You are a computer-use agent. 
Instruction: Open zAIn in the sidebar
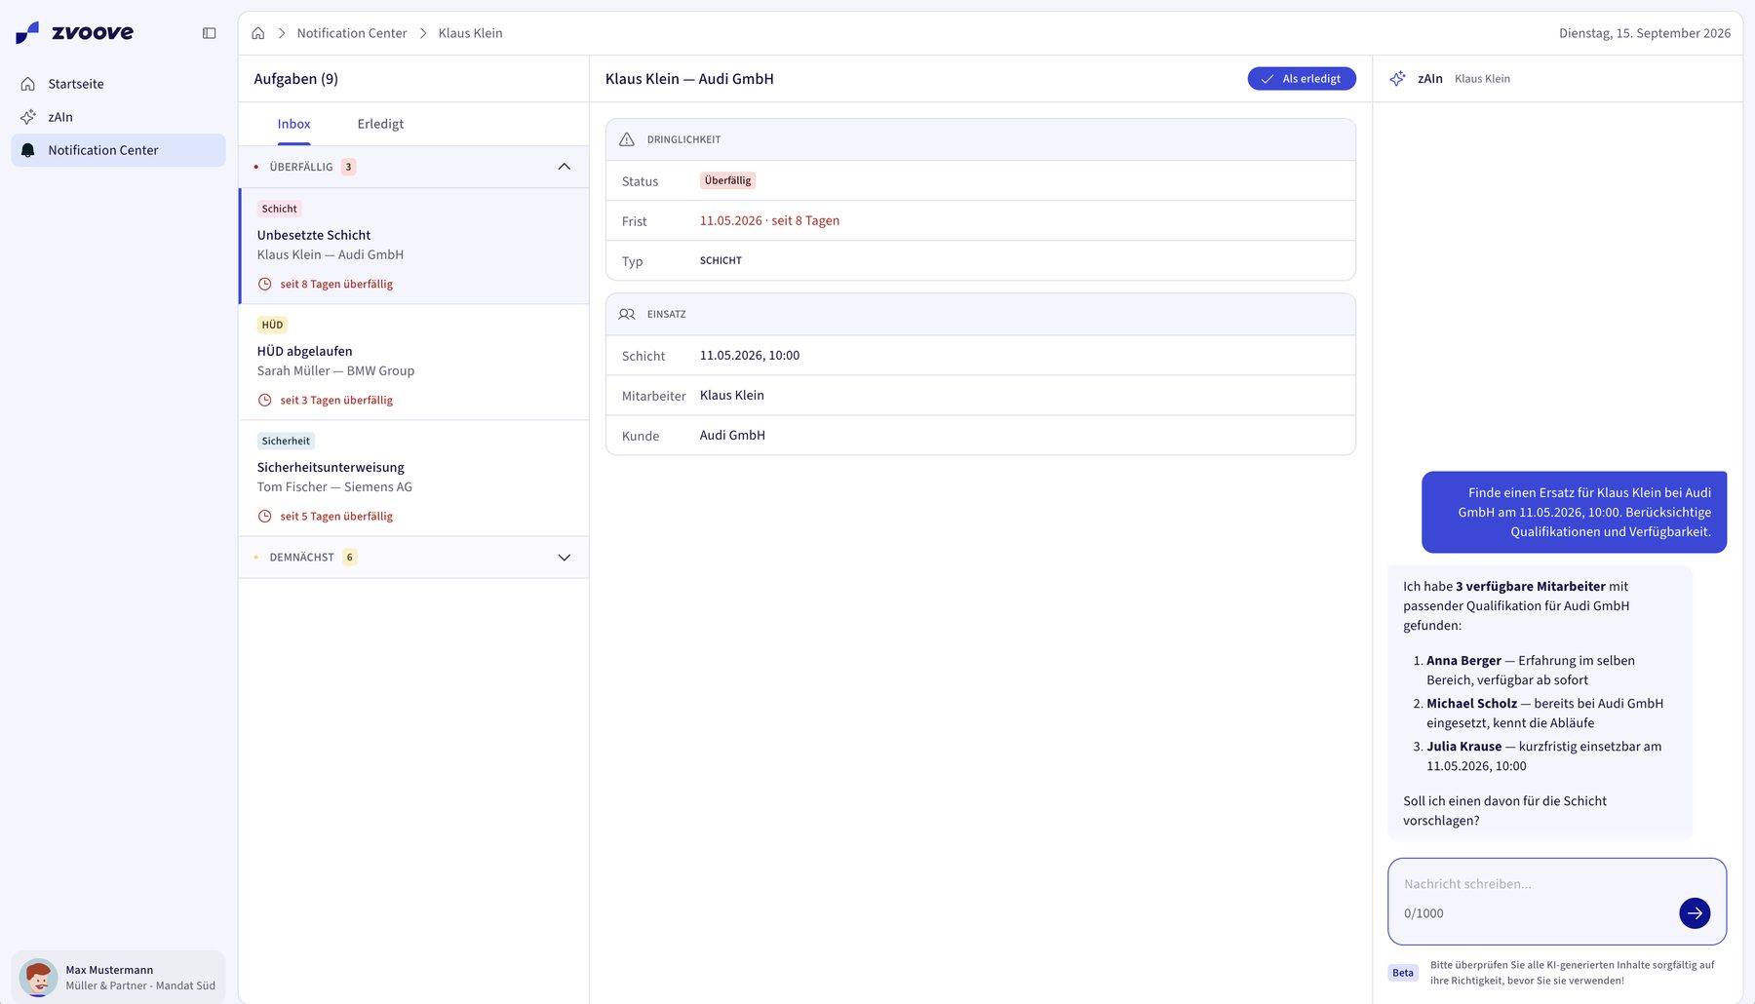click(118, 117)
